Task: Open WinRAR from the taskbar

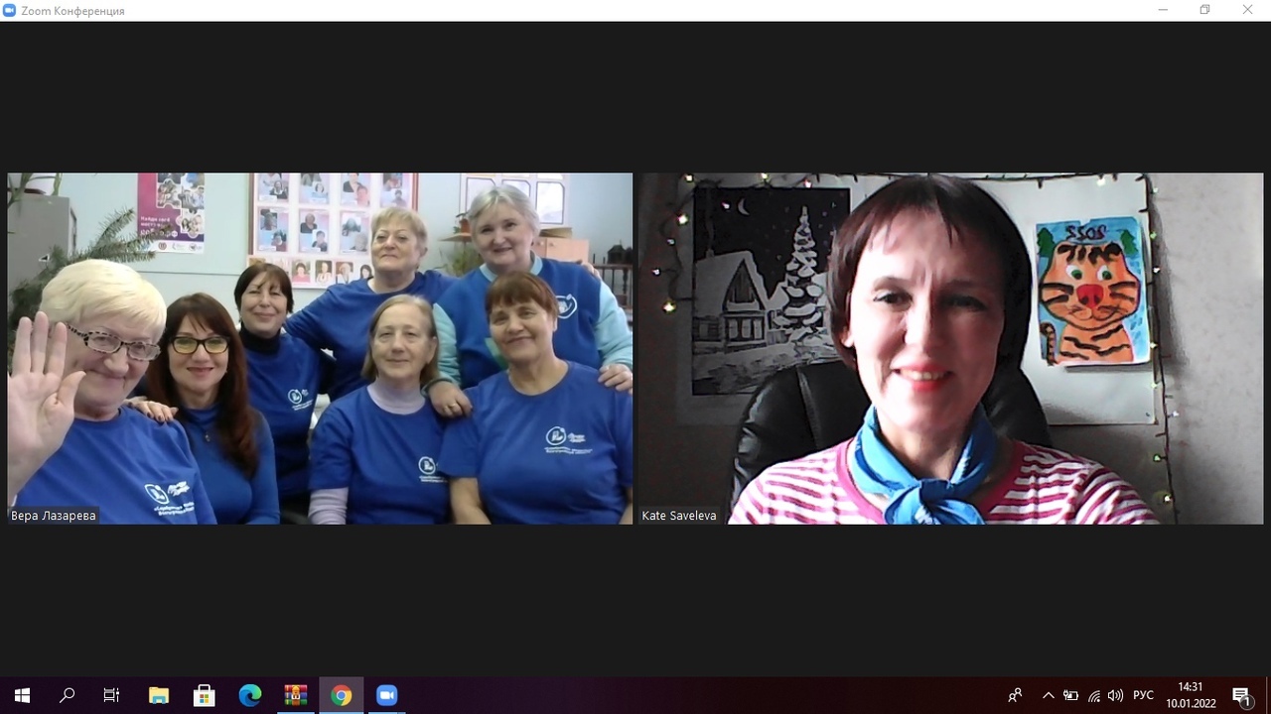Action: (295, 695)
